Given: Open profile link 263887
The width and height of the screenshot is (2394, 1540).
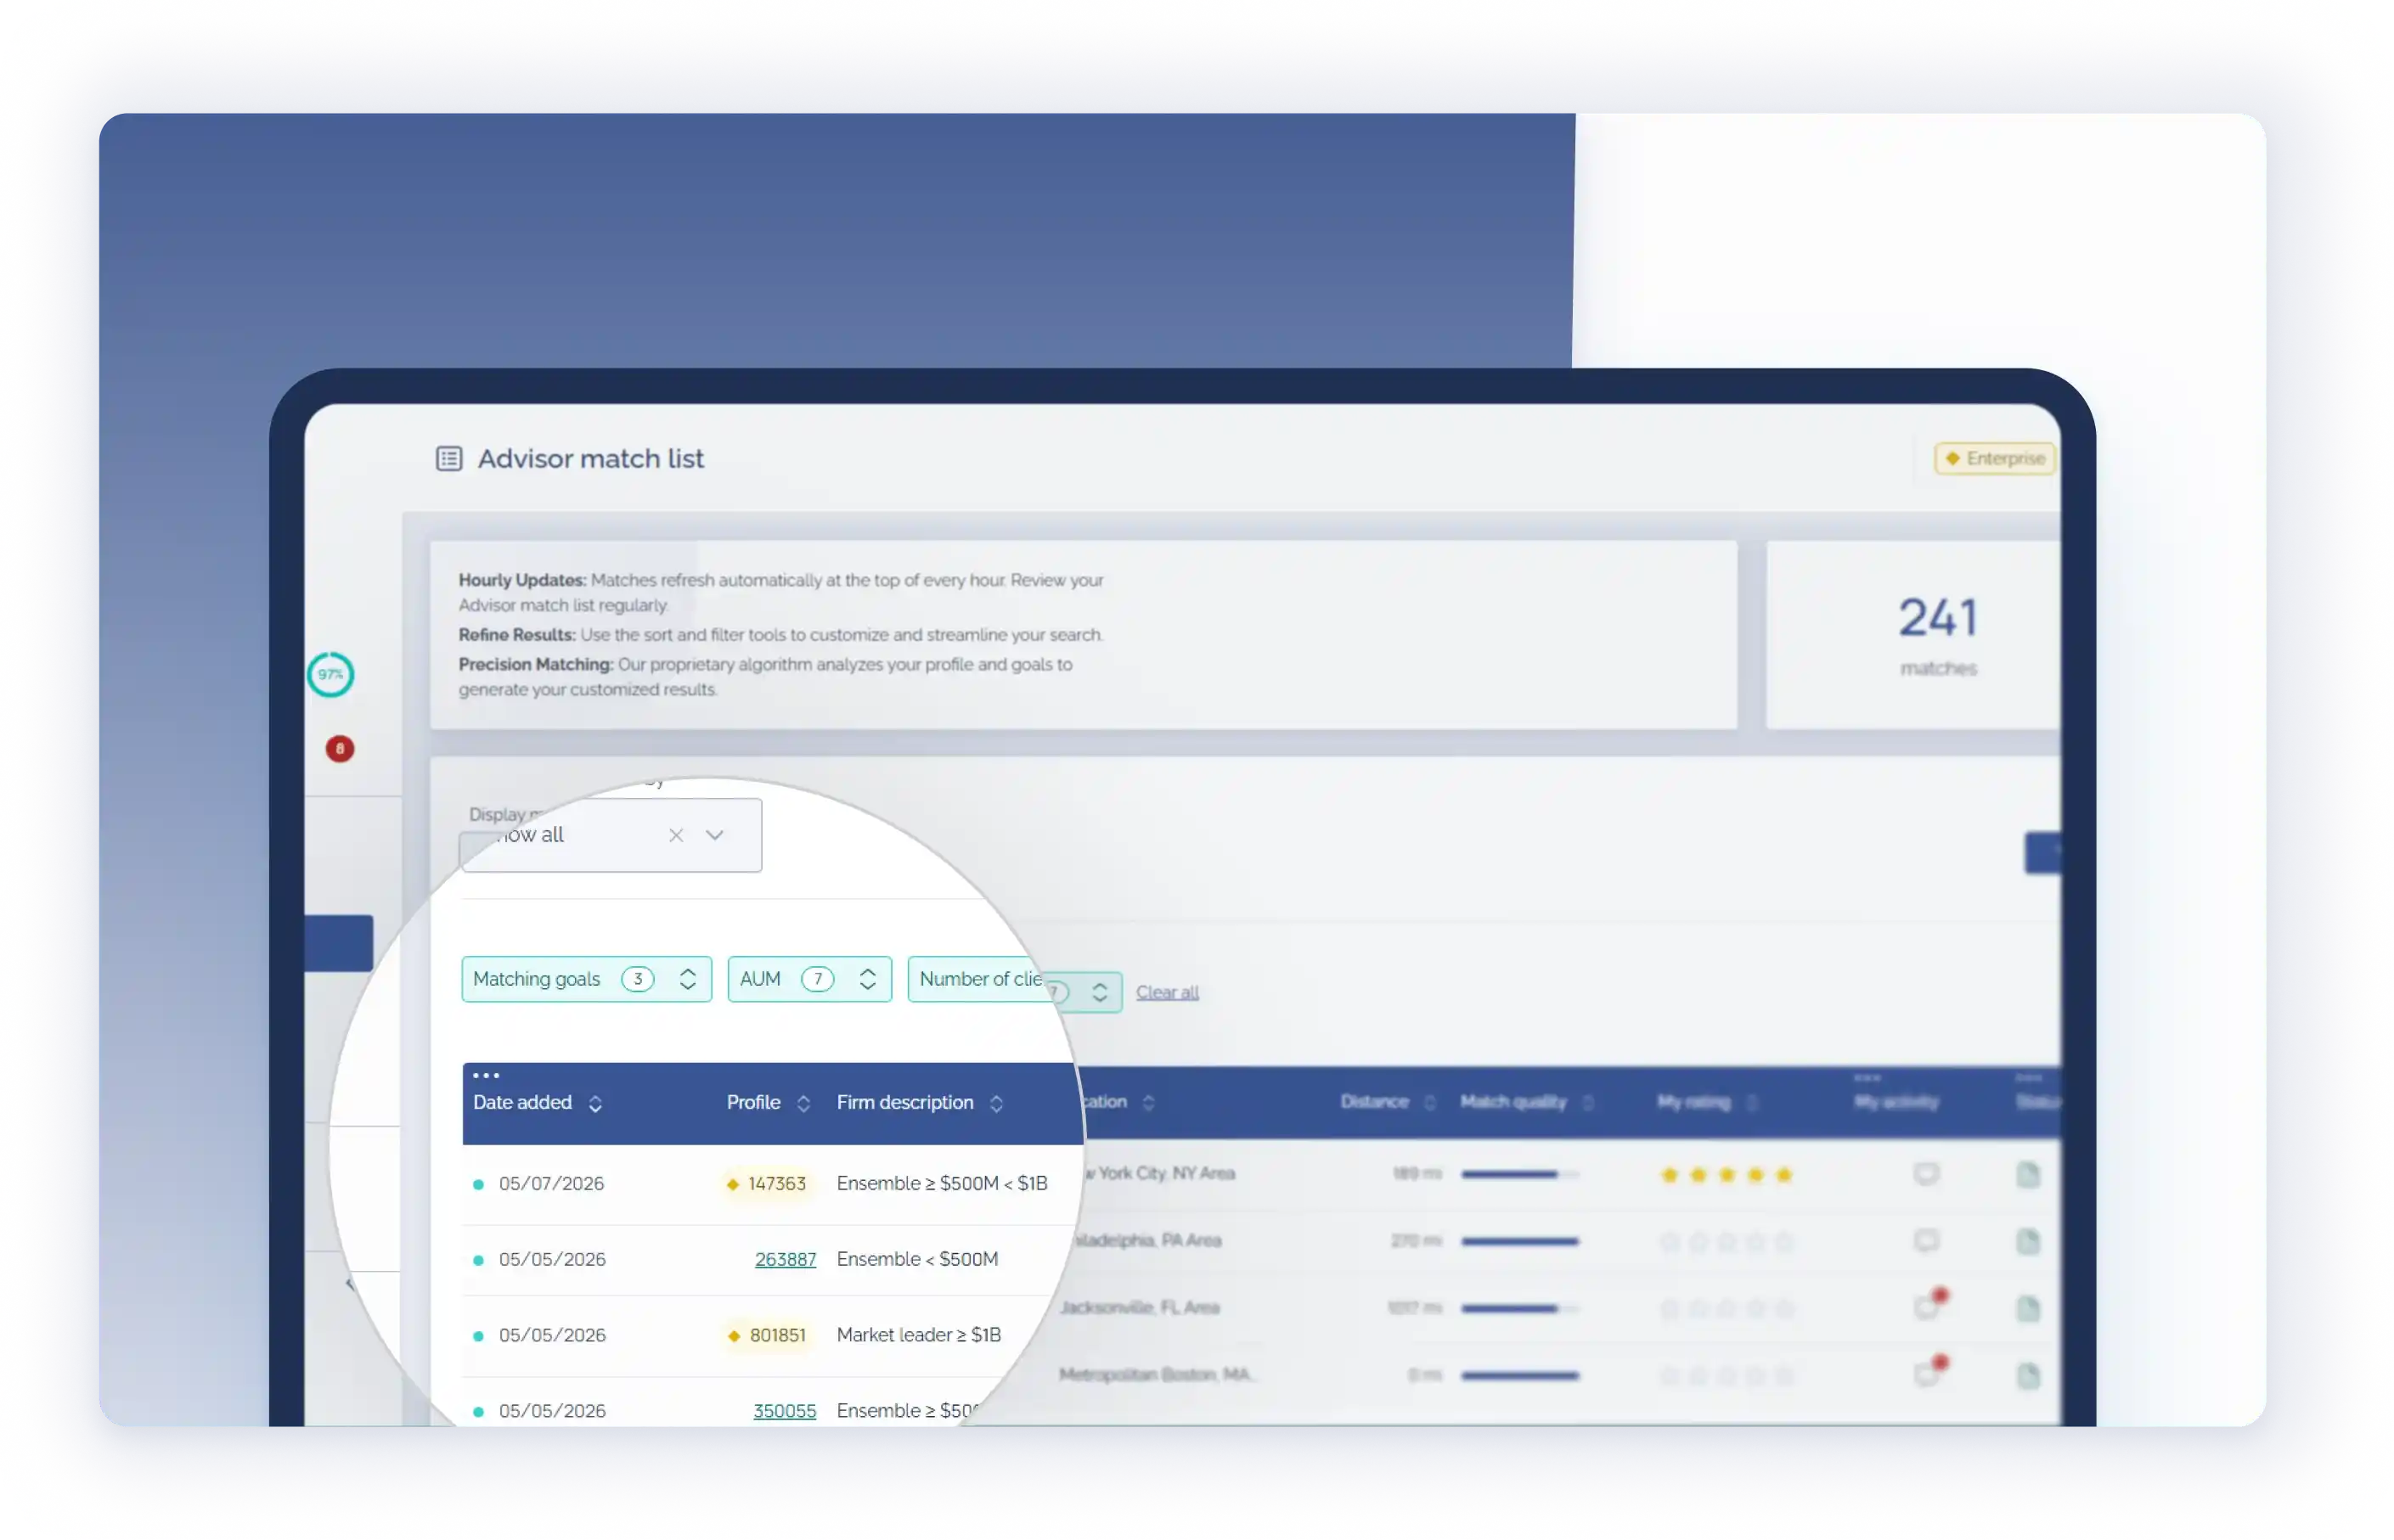Looking at the screenshot, I should tap(786, 1259).
